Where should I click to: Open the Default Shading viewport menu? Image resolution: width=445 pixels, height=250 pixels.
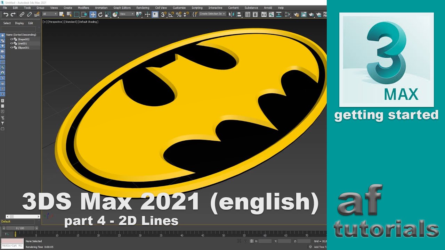[88, 22]
